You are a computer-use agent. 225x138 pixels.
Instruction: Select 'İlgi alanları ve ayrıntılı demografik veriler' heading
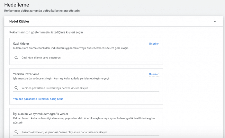[x=40, y=114]
